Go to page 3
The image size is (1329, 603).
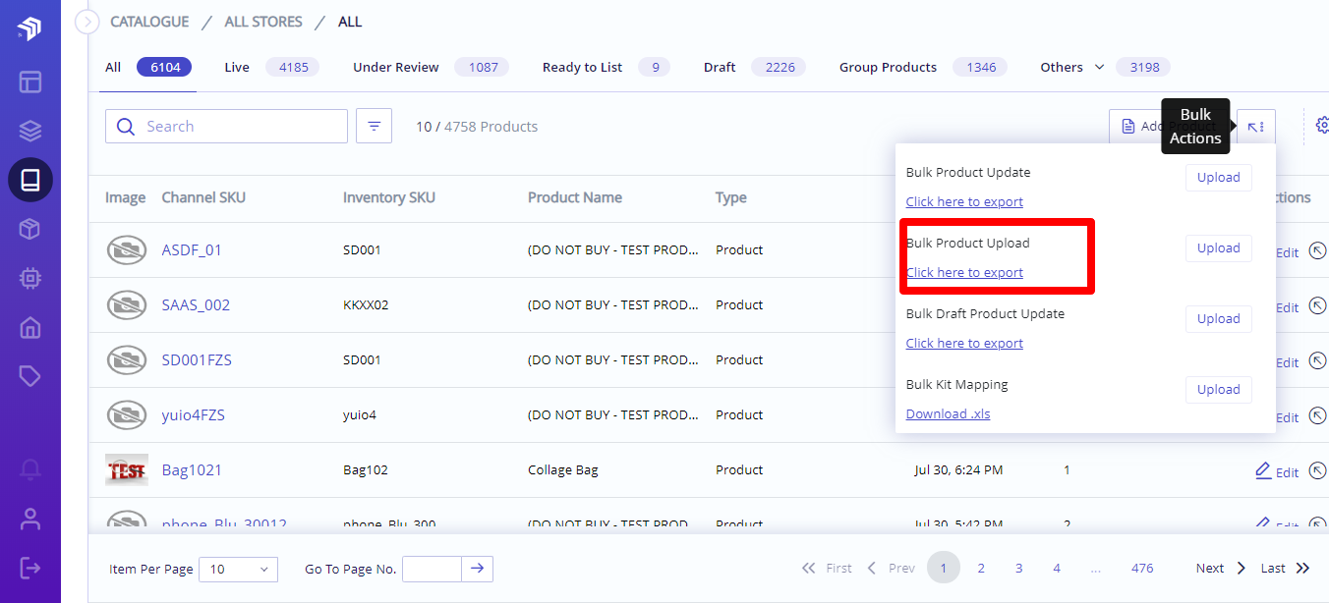pos(1019,568)
